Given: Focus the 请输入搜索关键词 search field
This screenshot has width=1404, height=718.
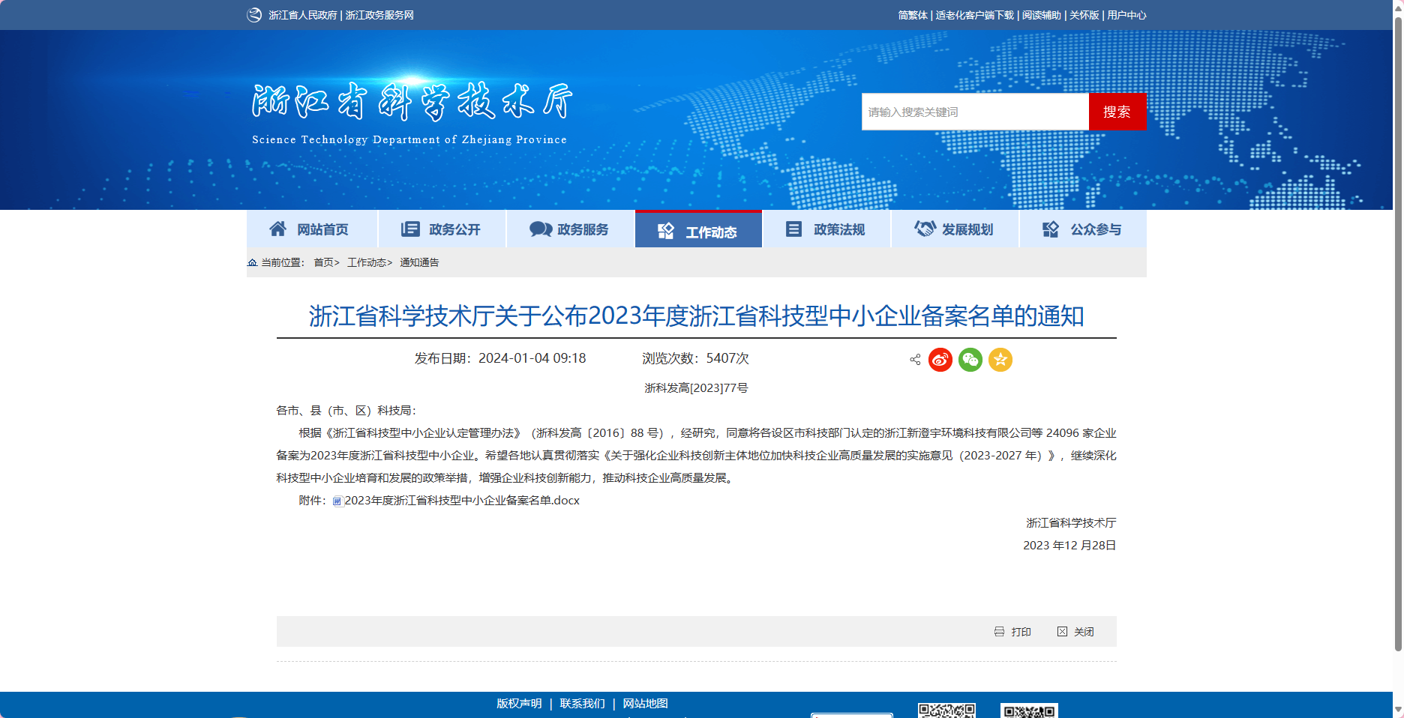Looking at the screenshot, I should [x=975, y=112].
